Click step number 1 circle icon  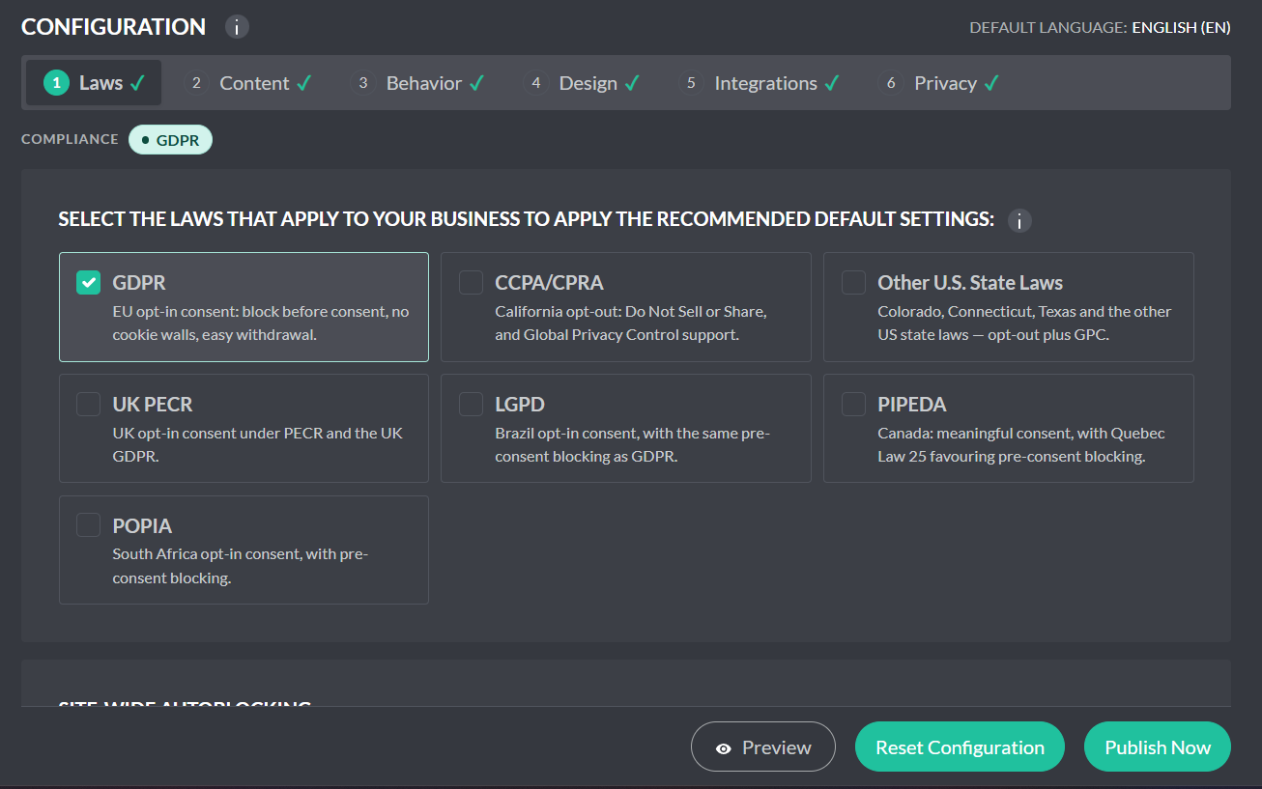coord(57,83)
